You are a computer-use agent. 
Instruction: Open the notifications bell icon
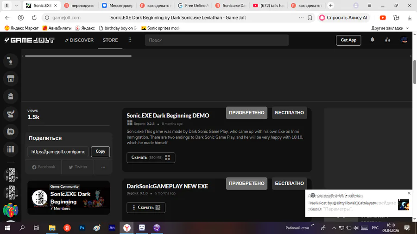[373, 40]
